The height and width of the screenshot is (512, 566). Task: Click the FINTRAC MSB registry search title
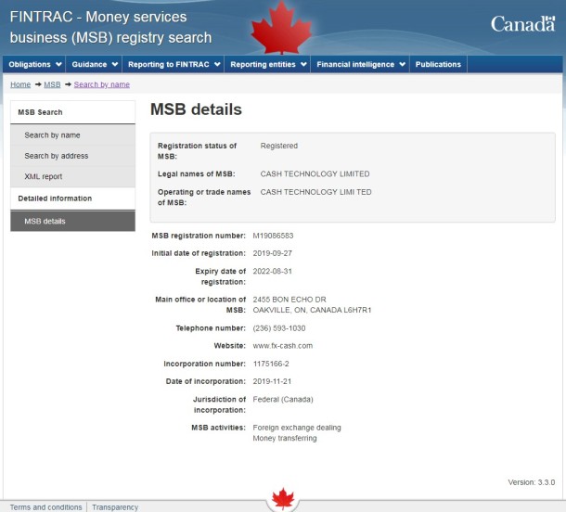click(110, 27)
